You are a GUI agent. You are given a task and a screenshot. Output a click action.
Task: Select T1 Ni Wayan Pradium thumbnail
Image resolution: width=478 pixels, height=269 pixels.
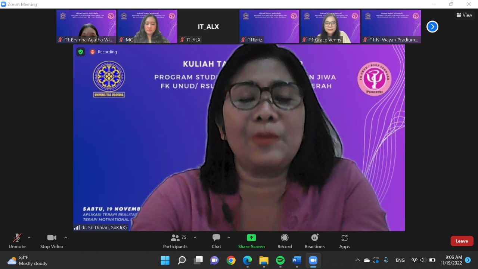point(391,27)
